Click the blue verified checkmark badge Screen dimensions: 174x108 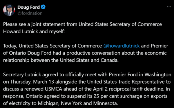point(43,7)
